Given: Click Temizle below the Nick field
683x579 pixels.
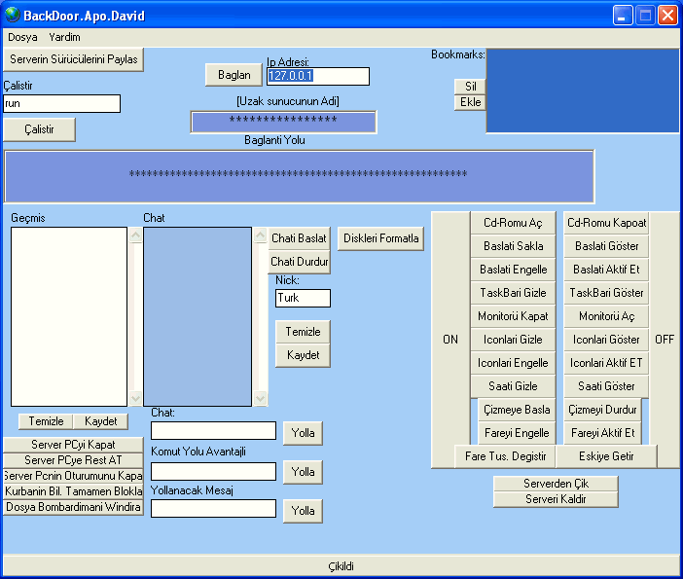Looking at the screenshot, I should (x=303, y=332).
